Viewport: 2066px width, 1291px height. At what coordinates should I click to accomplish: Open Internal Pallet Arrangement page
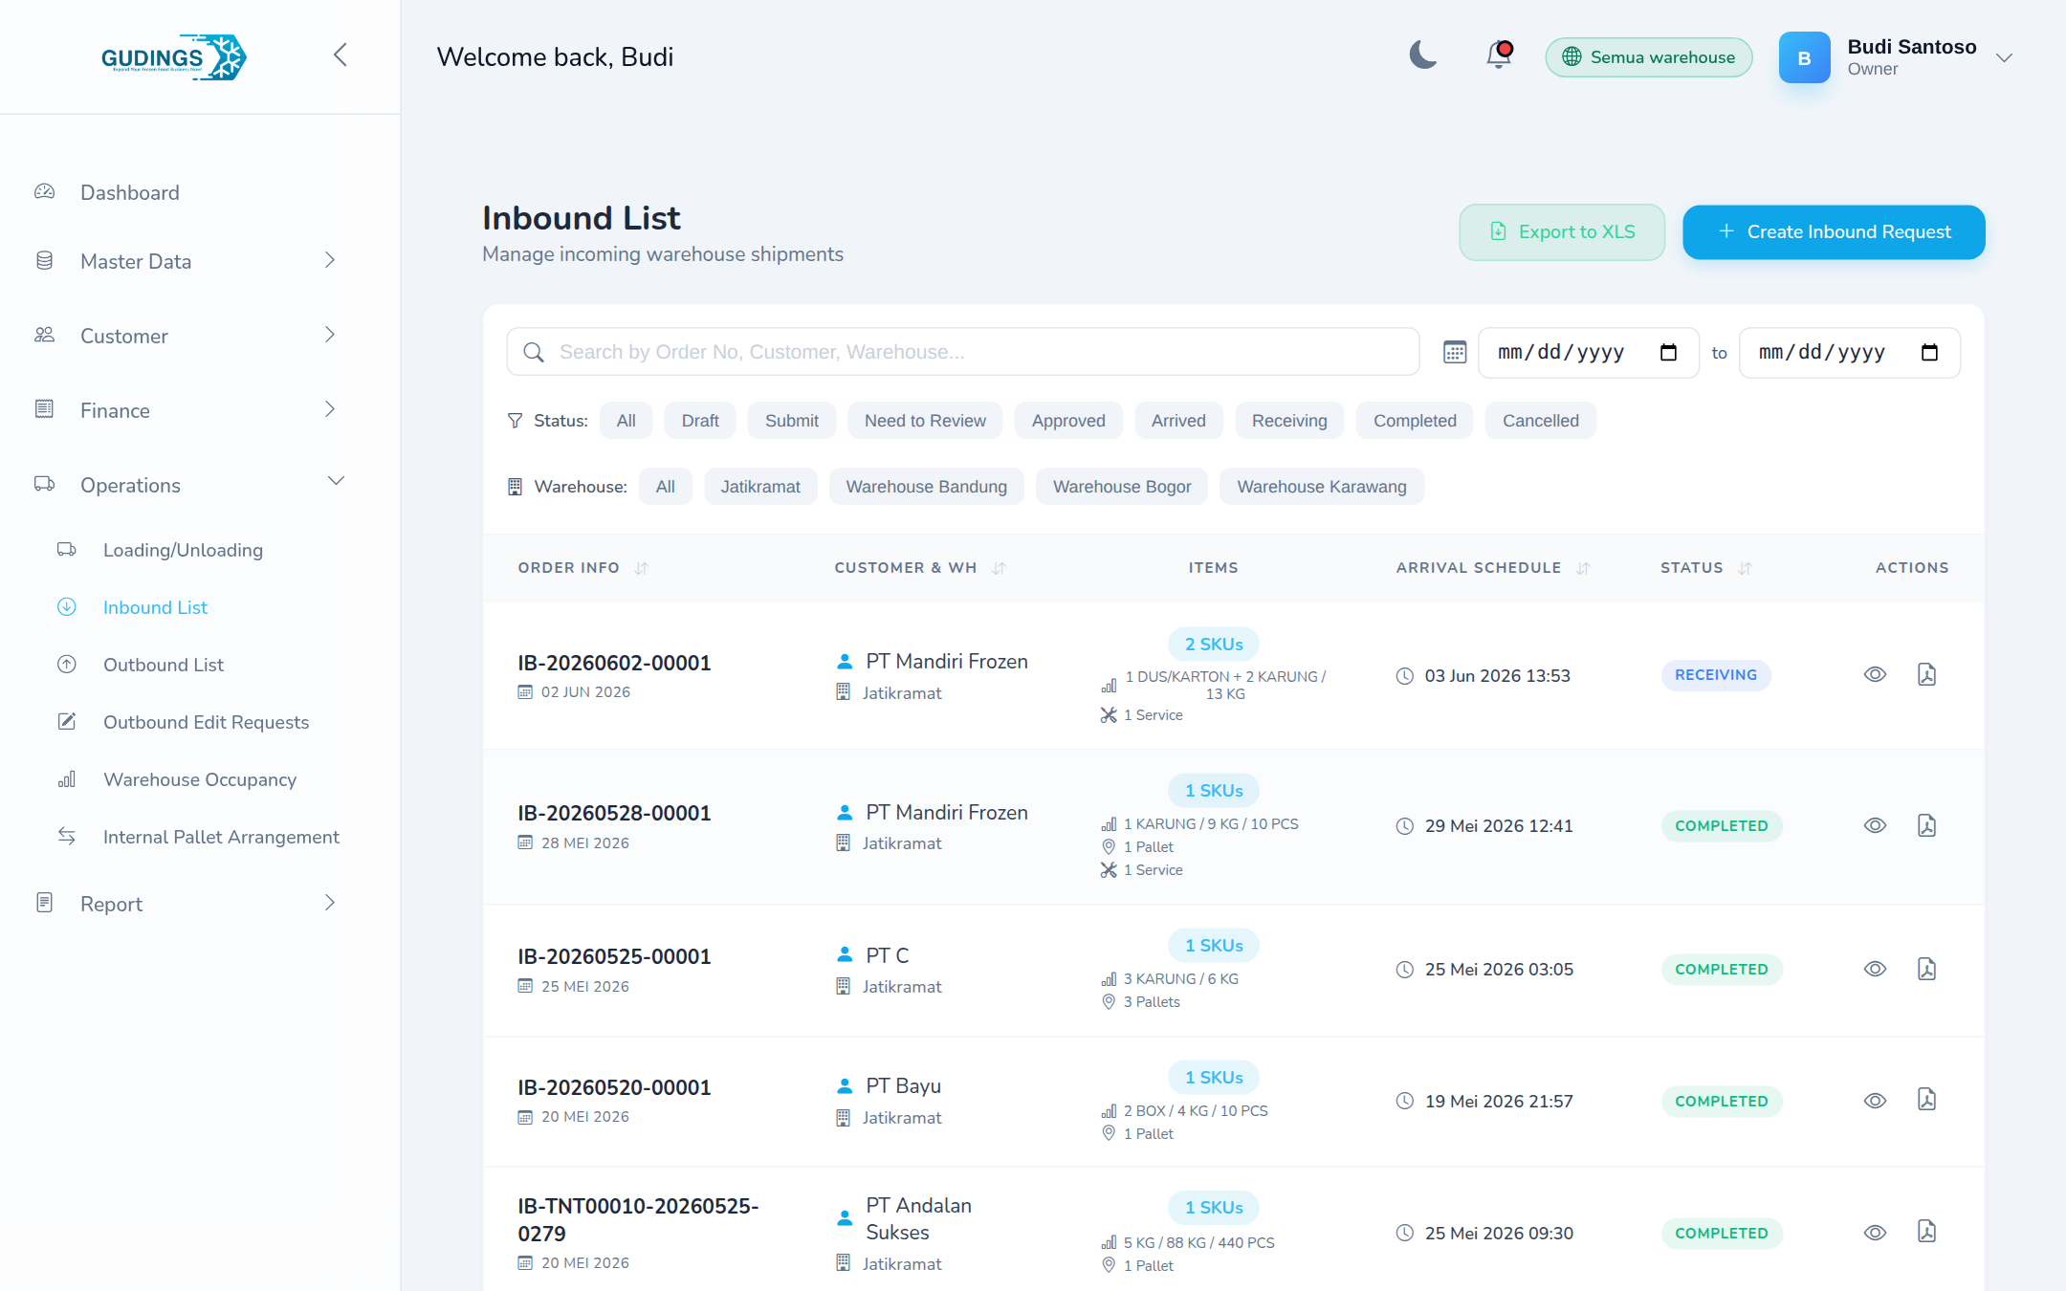coord(221,837)
